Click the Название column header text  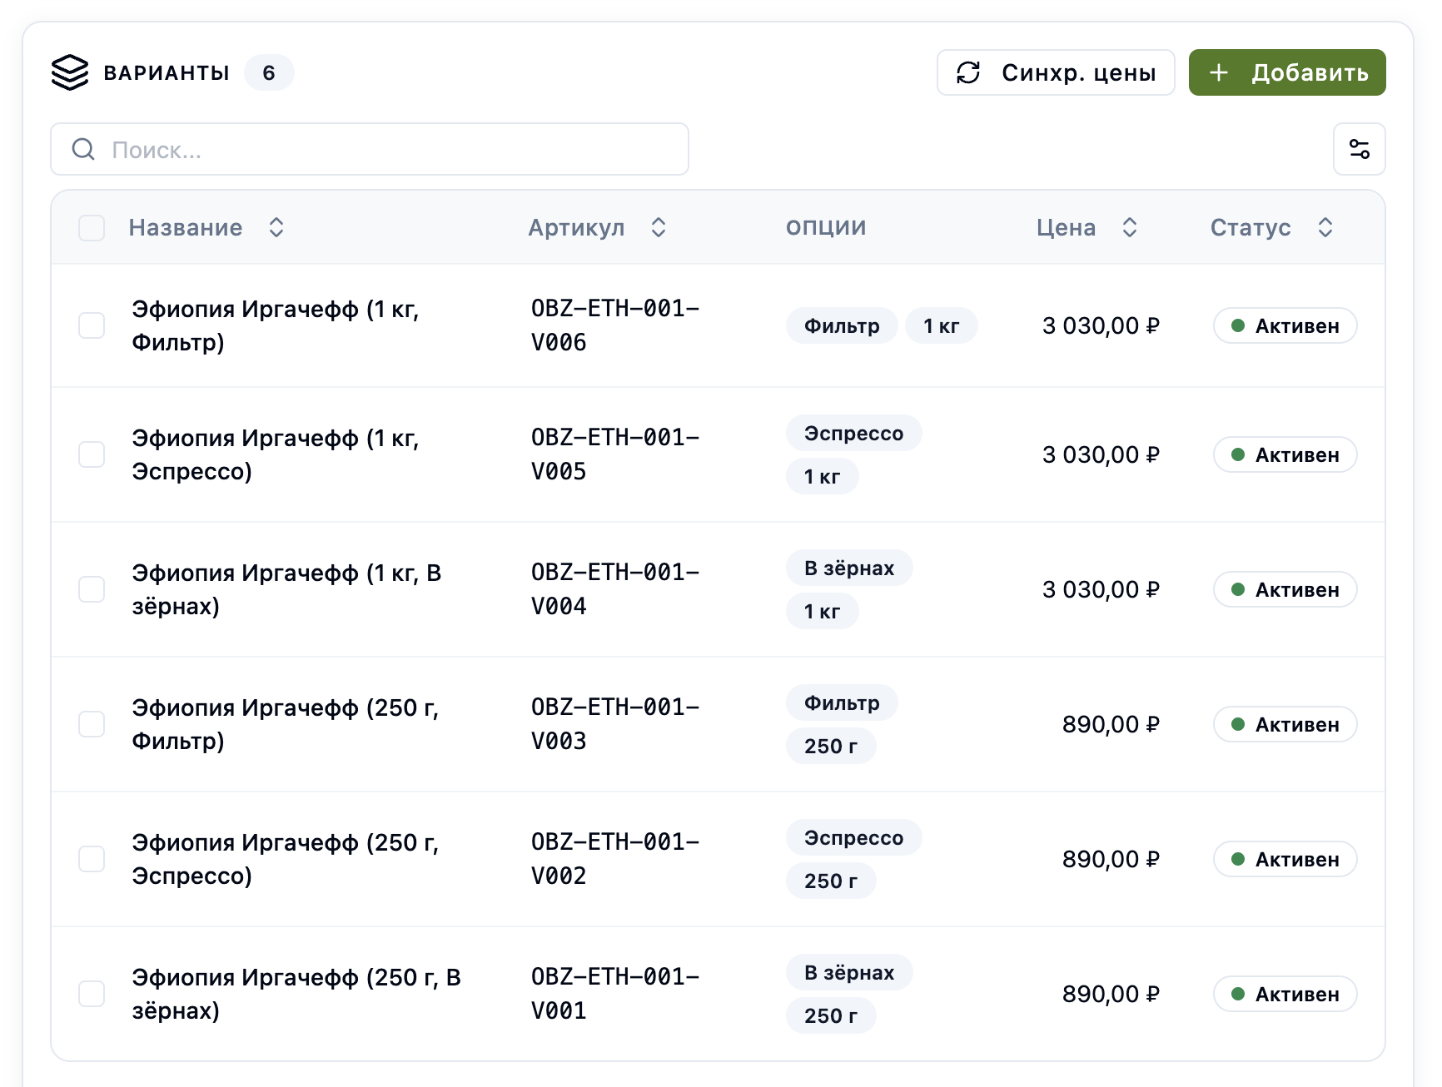(186, 227)
